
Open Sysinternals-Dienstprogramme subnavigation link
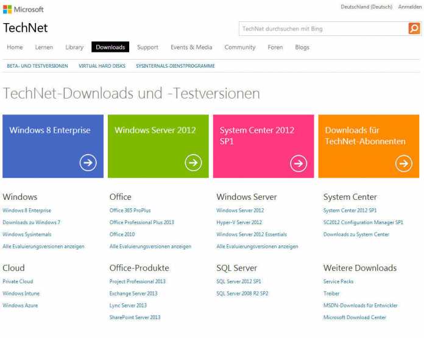coord(175,66)
